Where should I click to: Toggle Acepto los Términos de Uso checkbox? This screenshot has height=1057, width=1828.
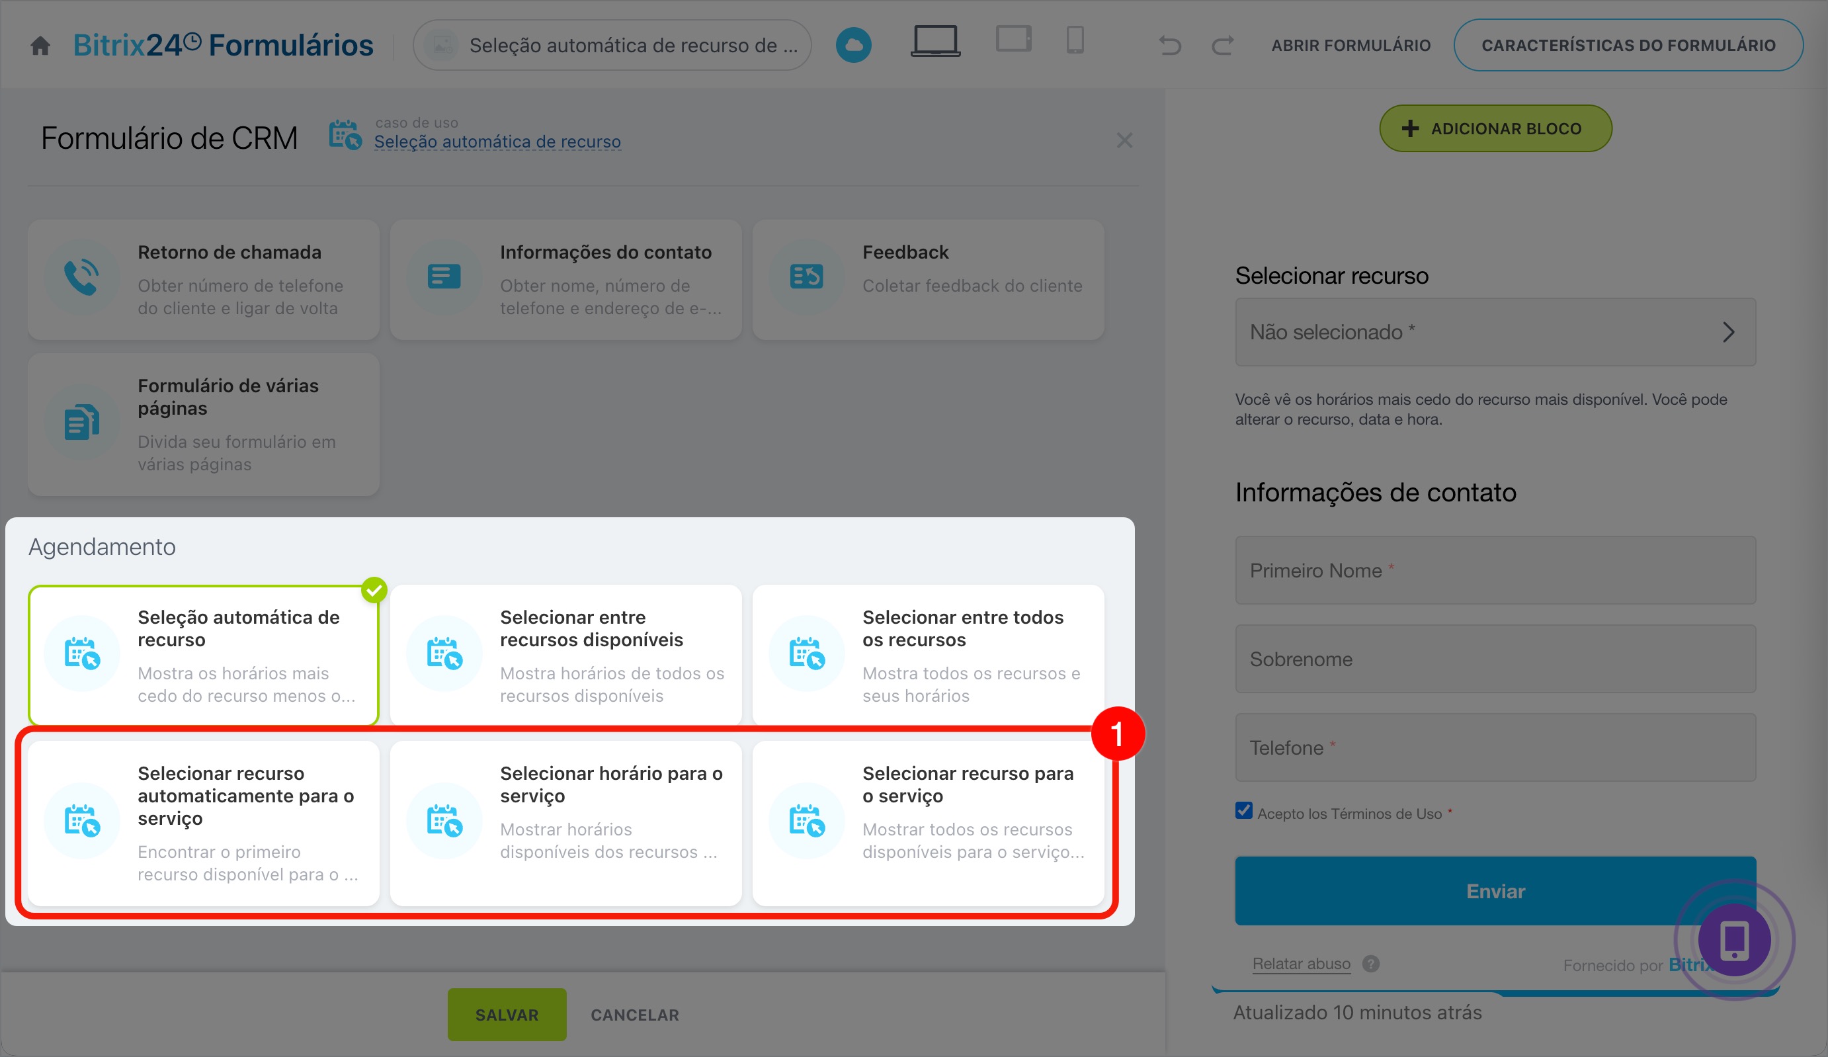coord(1243,810)
